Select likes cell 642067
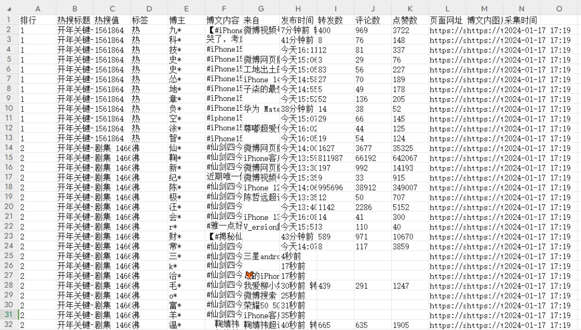Image resolution: width=581 pixels, height=330 pixels. pos(410,158)
